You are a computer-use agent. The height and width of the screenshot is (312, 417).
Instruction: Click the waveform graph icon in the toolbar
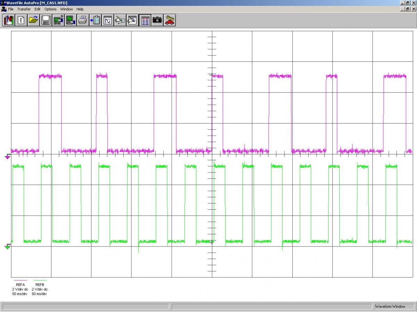tap(108, 20)
